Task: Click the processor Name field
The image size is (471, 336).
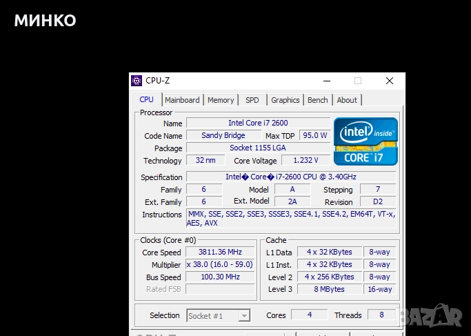Action: pyautogui.click(x=258, y=123)
